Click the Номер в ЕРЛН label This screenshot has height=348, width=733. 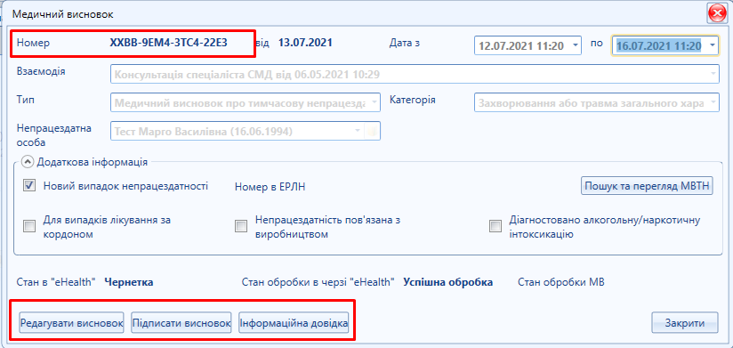coord(270,187)
